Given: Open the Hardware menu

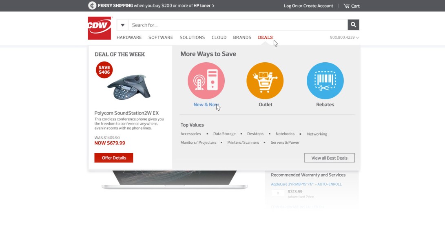Looking at the screenshot, I should [x=129, y=37].
